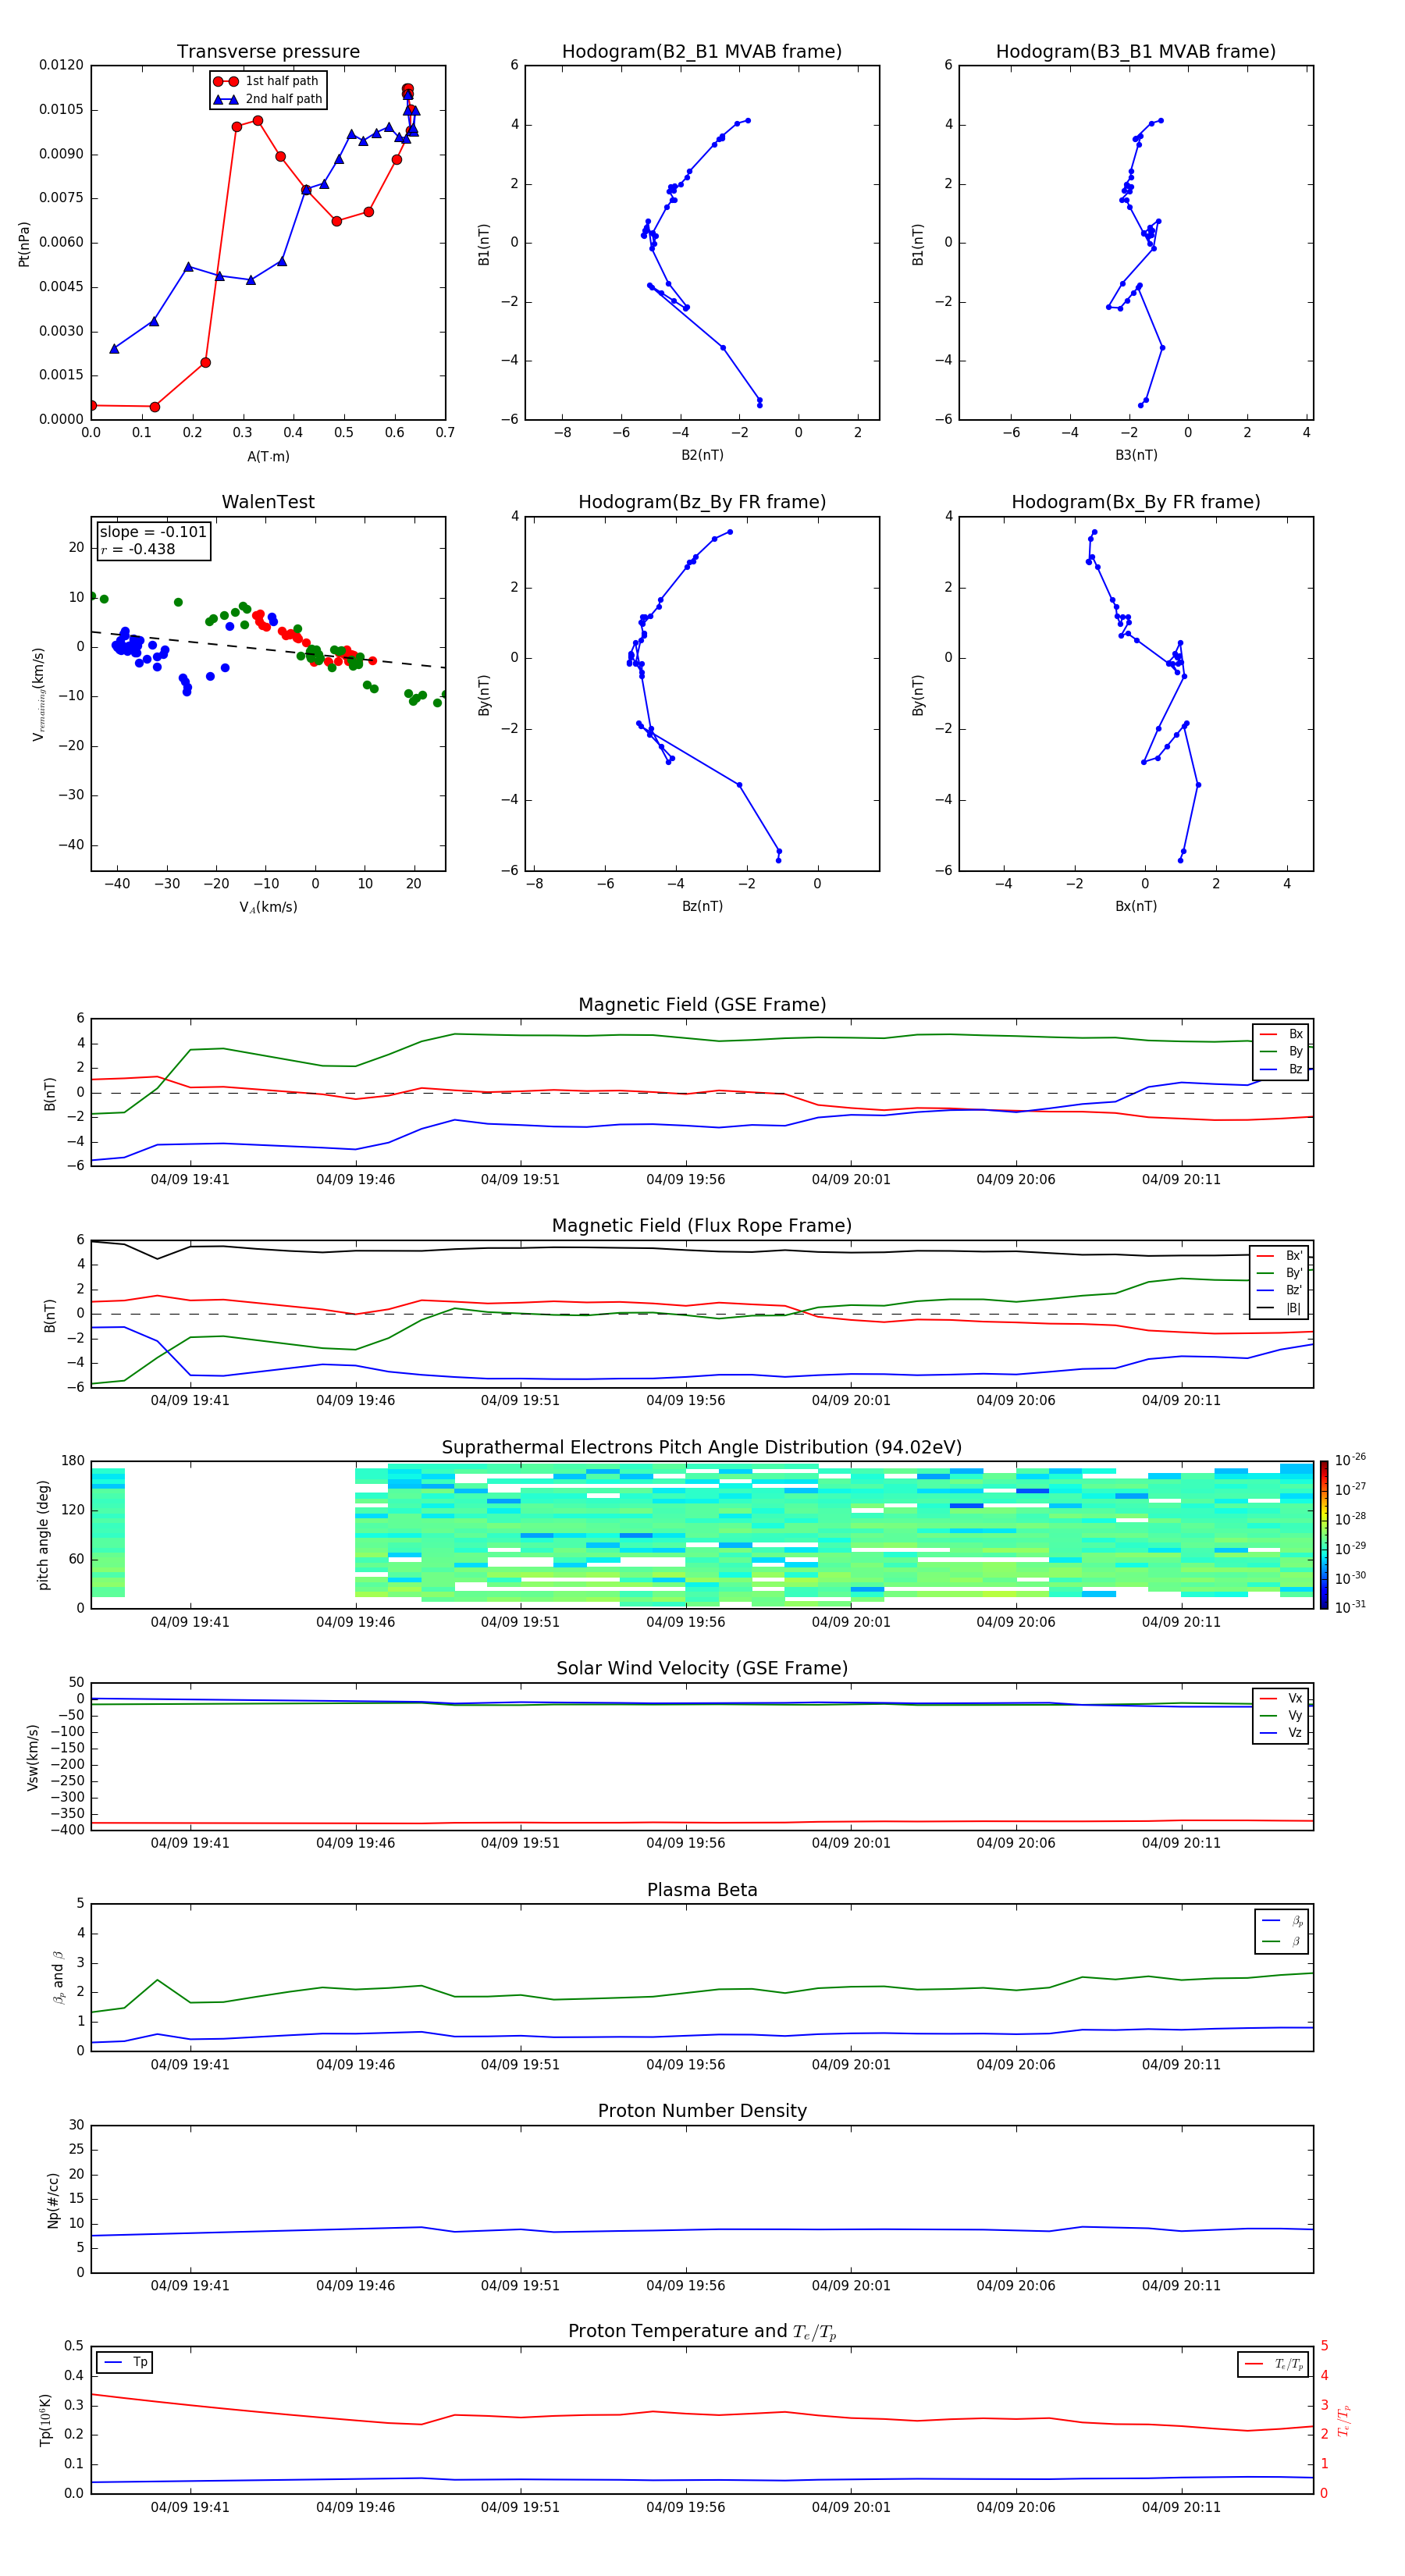Click the 'B3(nT)' x-axis label
This screenshot has width=1405, height=2576.
[x=1136, y=455]
